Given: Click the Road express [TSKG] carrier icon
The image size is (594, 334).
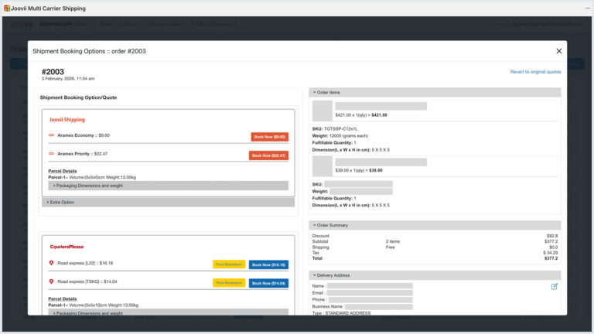Looking at the screenshot, I should [x=51, y=281].
